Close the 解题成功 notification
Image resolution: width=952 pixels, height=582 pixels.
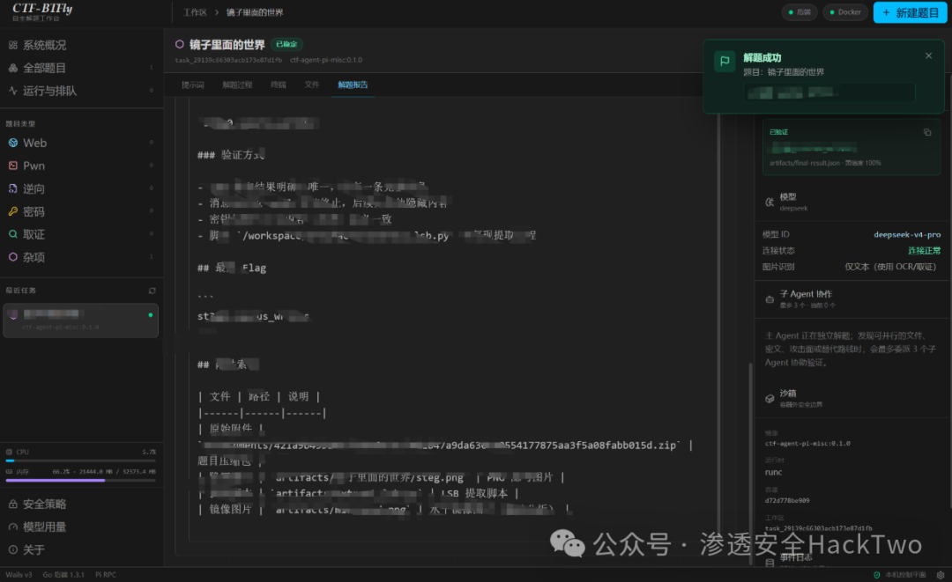(928, 55)
